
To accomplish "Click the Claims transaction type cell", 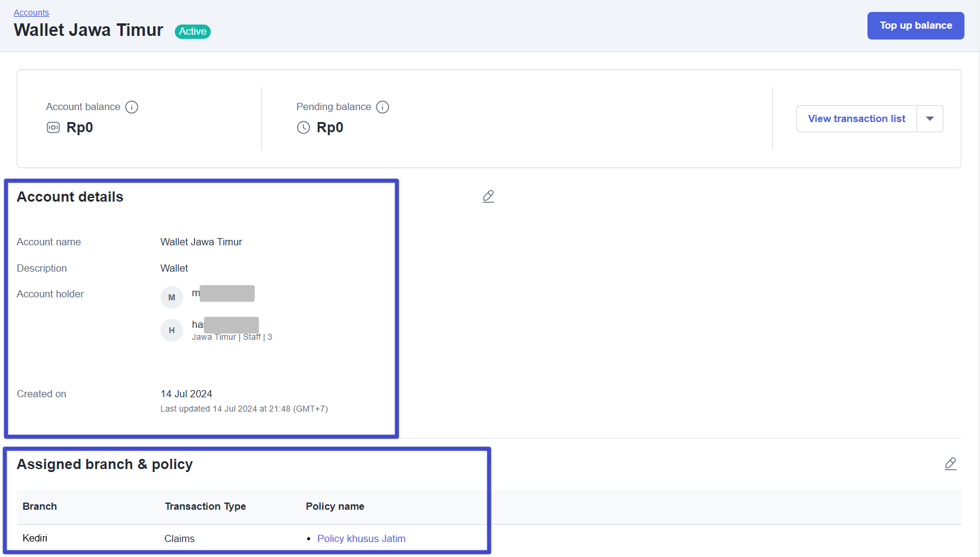I will coord(180,538).
